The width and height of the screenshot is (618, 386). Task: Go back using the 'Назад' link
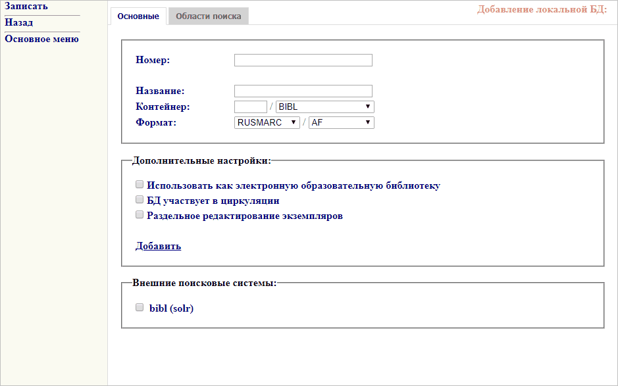tap(17, 22)
